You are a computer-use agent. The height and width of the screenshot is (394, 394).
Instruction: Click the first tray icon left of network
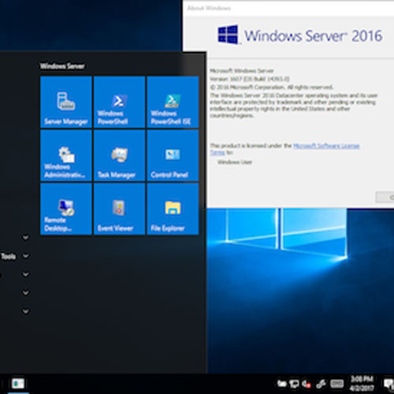coord(282,384)
